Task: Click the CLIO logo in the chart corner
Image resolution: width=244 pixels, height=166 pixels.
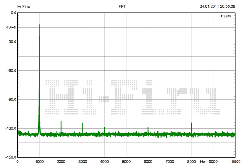Action: [x=226, y=17]
